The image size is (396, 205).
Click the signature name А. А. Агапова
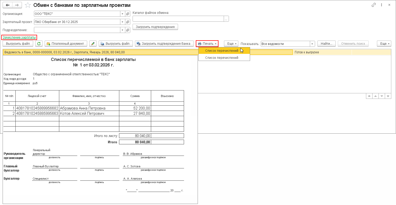click(133, 179)
